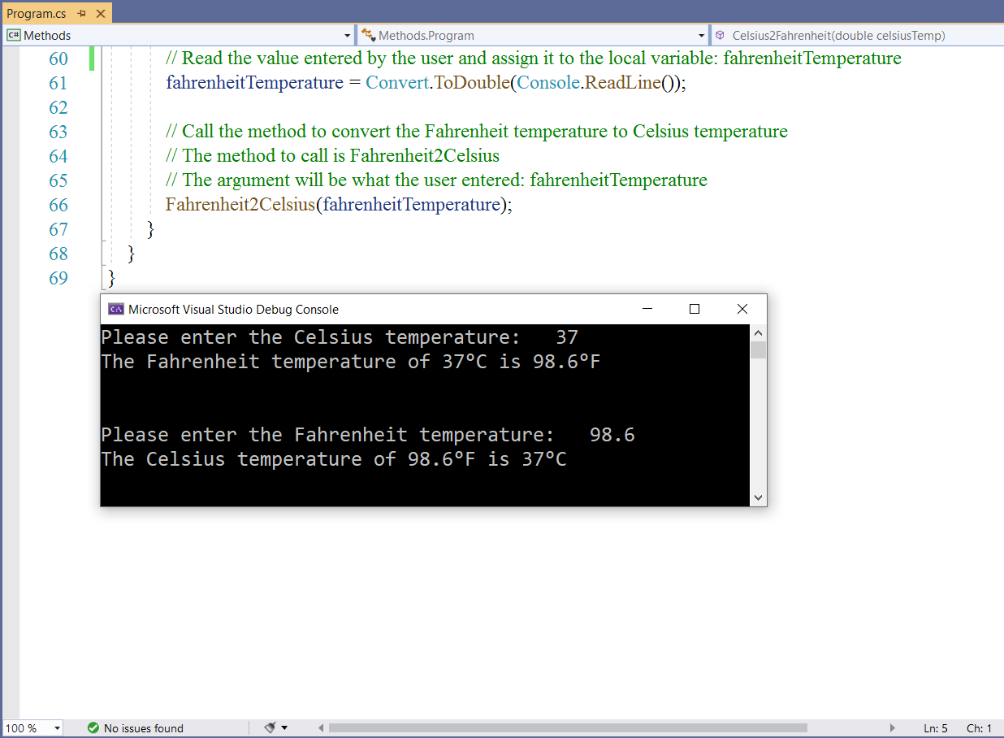Click the C# project icon beside Methods
The width and height of the screenshot is (1004, 738).
click(14, 35)
